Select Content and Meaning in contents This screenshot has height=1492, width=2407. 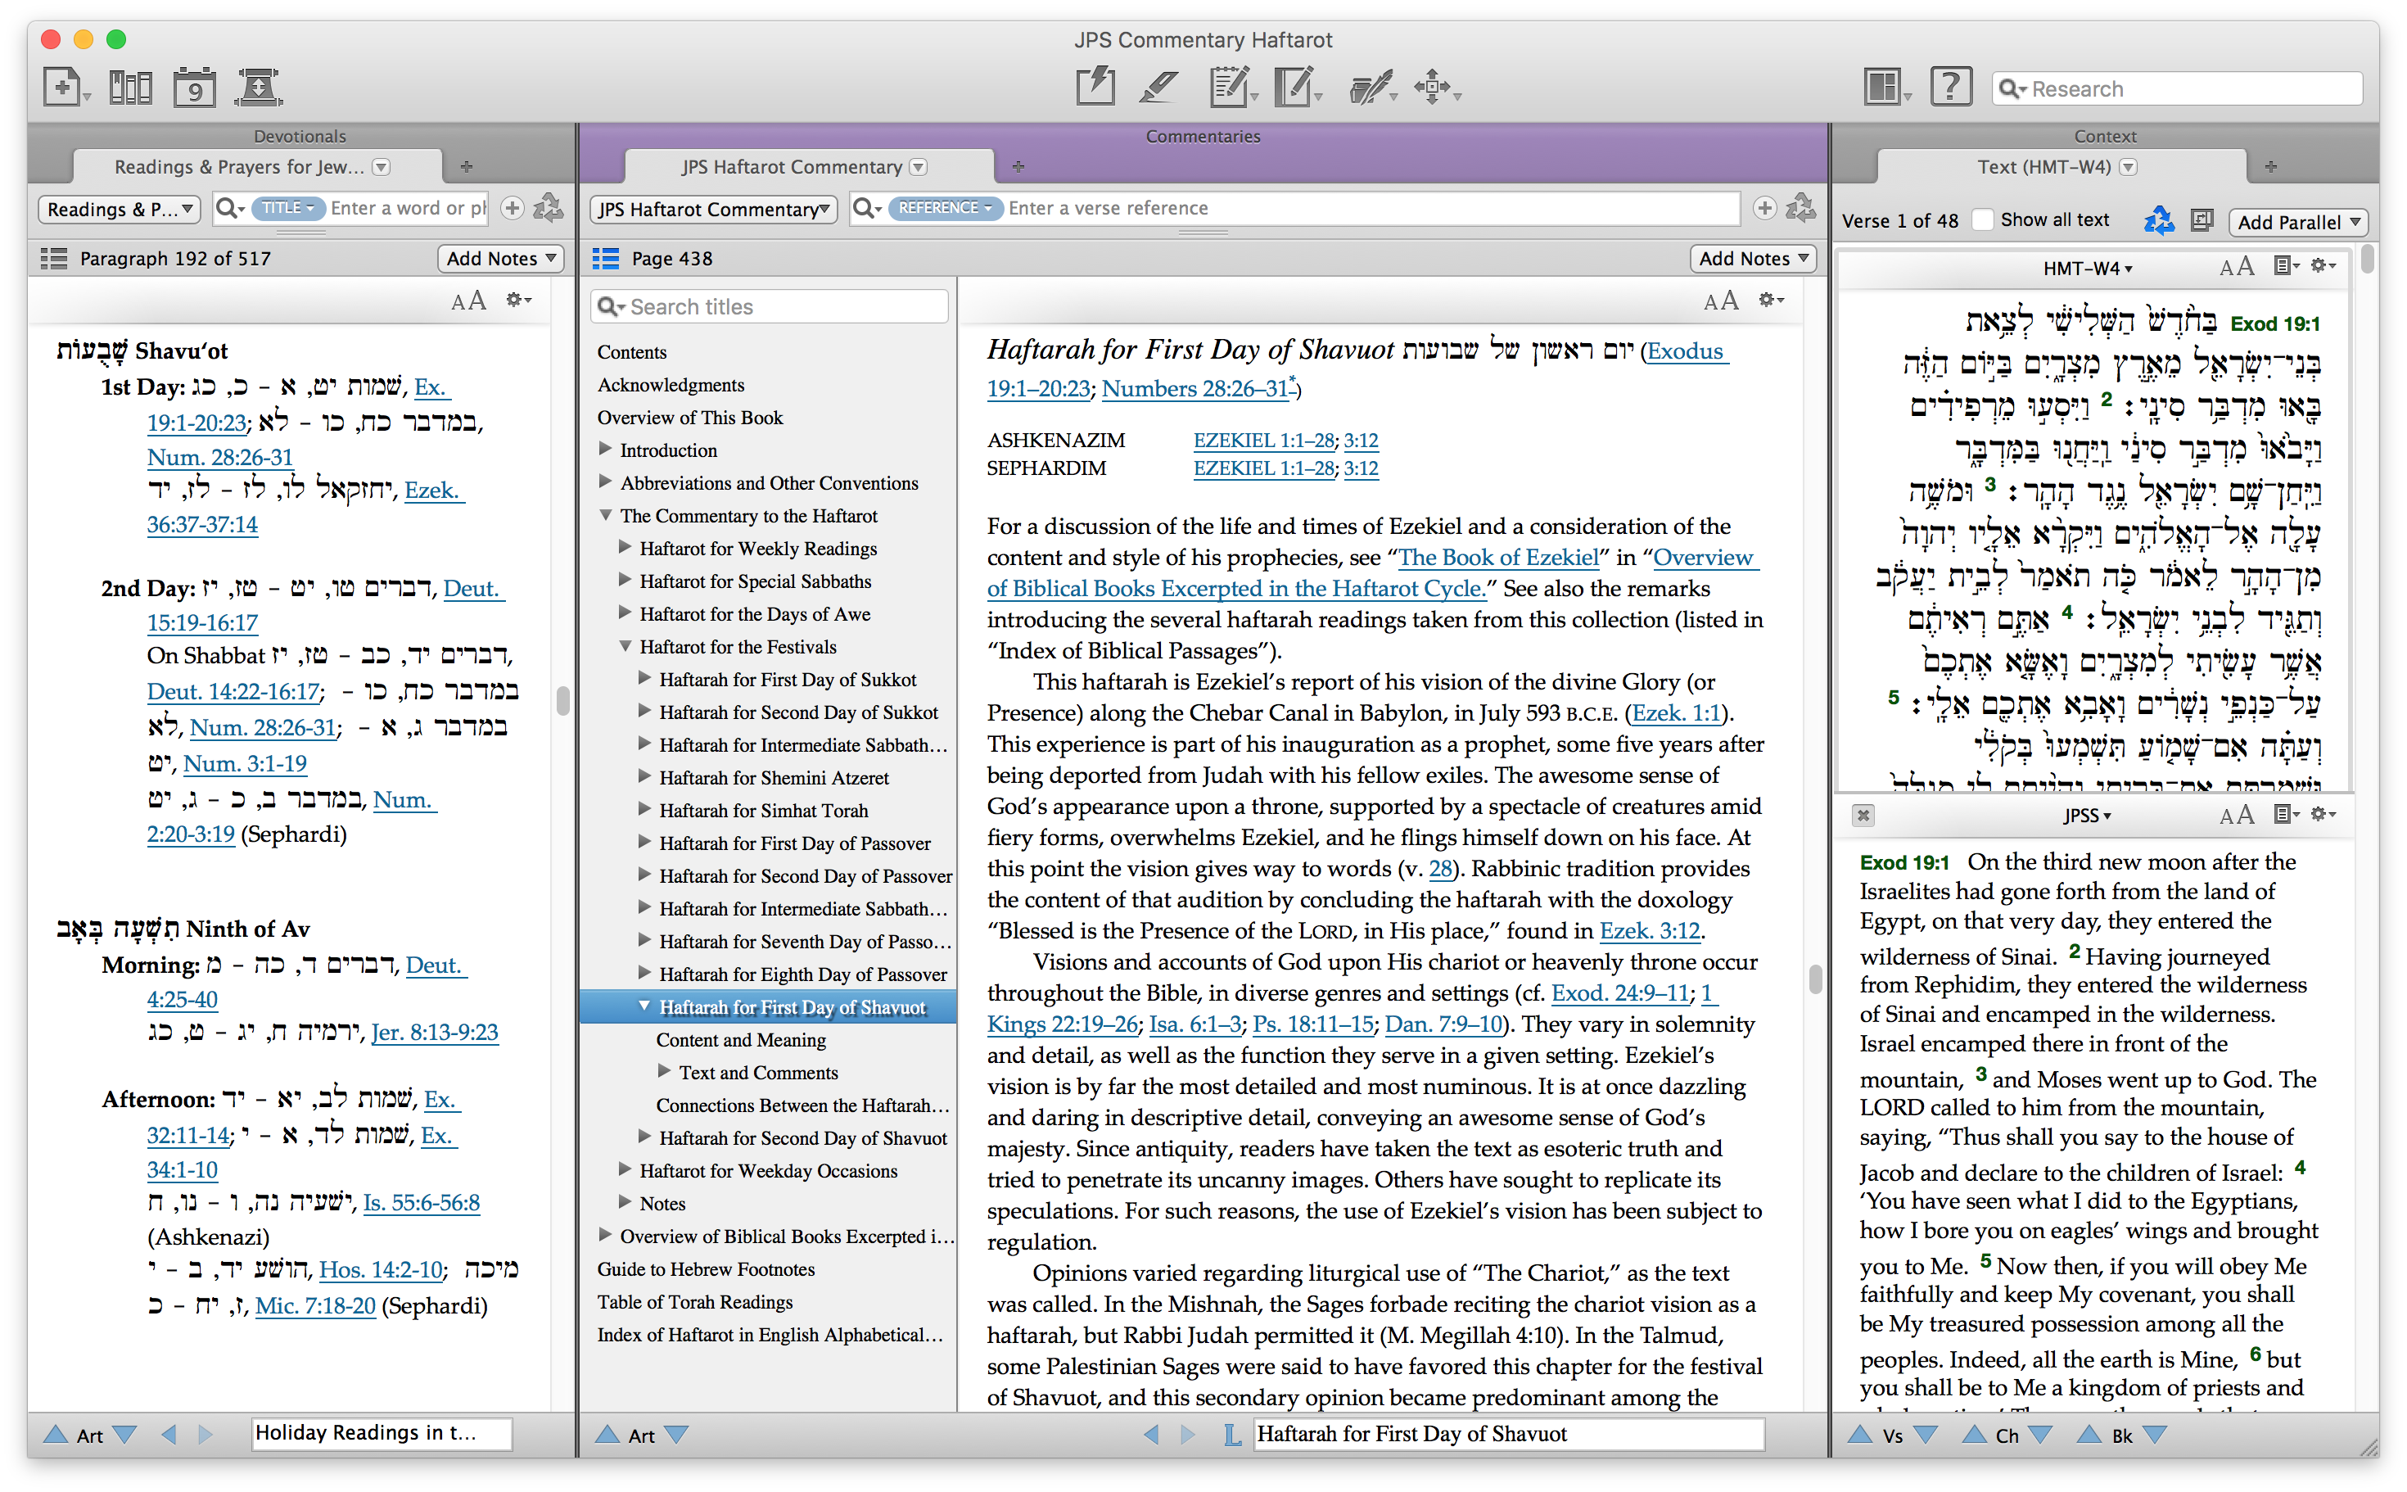coord(741,1040)
